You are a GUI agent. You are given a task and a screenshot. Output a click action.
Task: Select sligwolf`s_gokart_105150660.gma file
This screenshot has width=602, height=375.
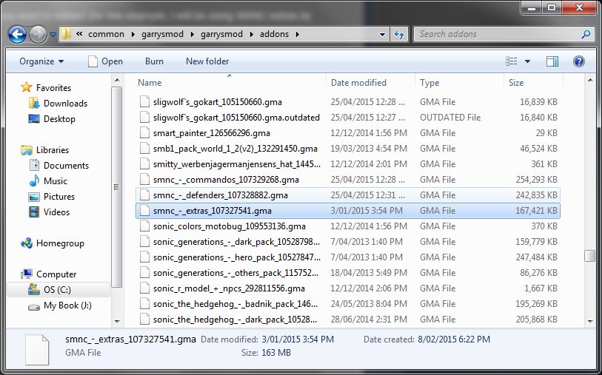click(x=348, y=102)
